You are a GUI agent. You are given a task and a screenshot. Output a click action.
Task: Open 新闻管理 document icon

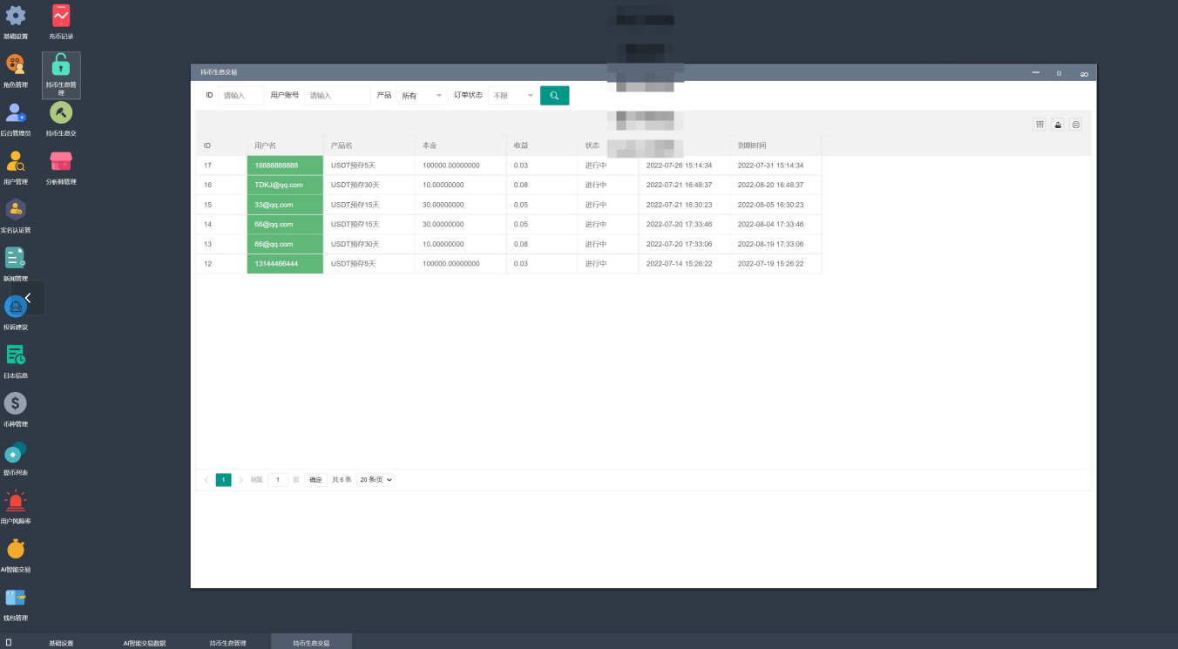[16, 258]
